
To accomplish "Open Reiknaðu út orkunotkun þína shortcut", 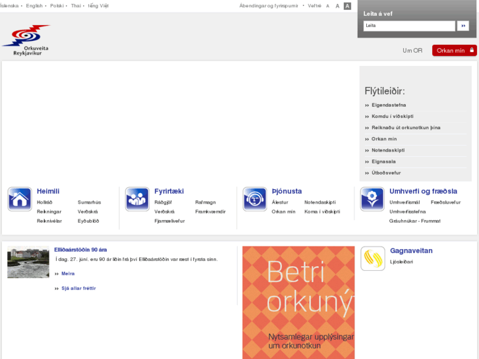I will [x=405, y=127].
